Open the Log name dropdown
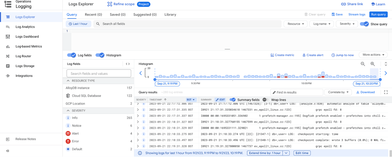Screen dimensions: 392x157 (x=322, y=24)
